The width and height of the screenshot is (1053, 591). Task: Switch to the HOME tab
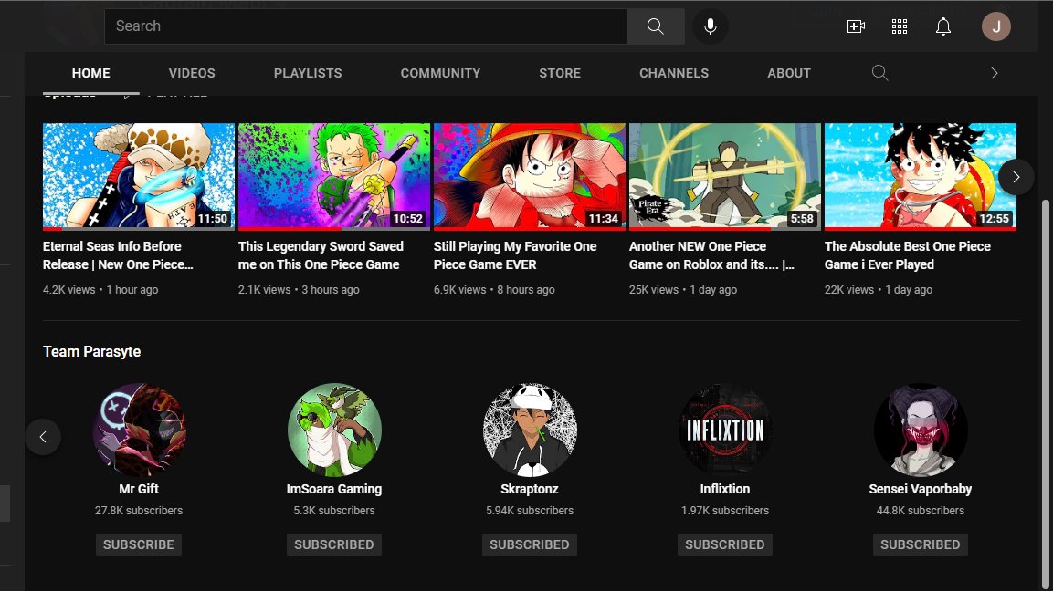tap(90, 73)
